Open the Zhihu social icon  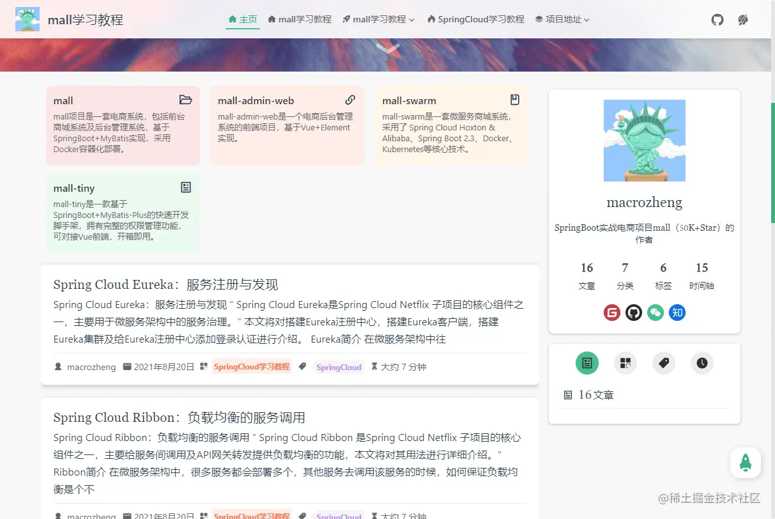tap(677, 313)
